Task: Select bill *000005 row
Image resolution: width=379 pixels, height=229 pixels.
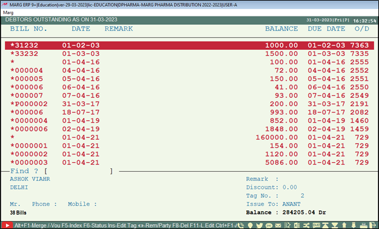Action: click(x=189, y=79)
